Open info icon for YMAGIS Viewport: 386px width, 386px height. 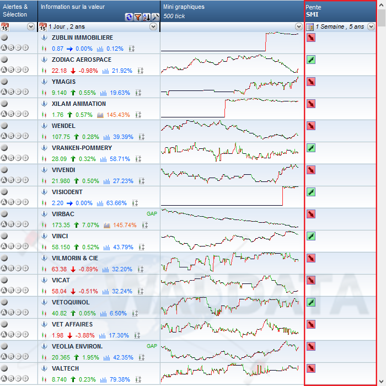[x=44, y=82]
